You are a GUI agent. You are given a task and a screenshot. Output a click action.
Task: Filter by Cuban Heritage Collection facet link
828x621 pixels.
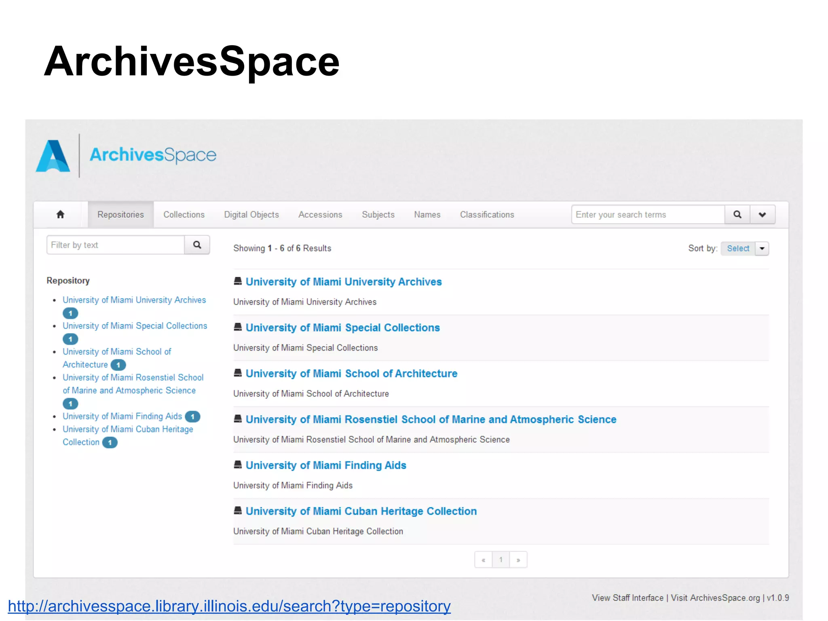click(128, 435)
